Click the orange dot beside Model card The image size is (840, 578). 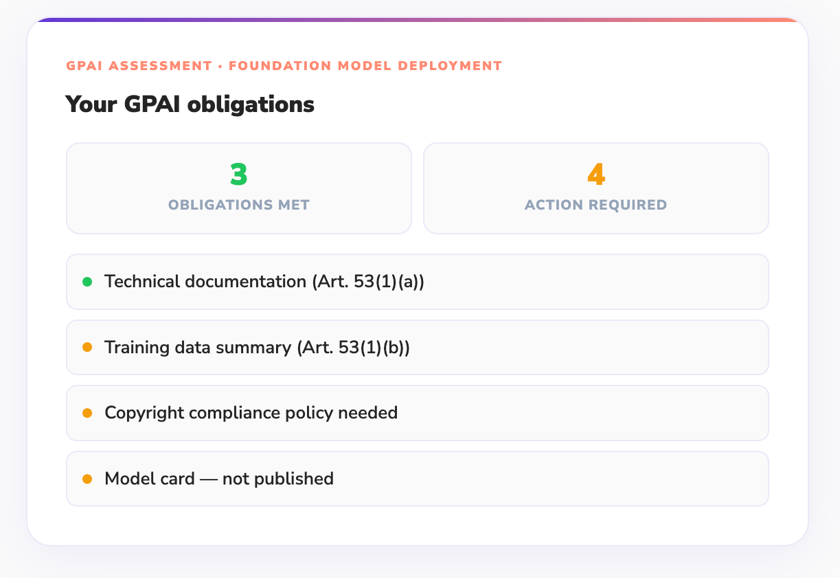point(87,479)
